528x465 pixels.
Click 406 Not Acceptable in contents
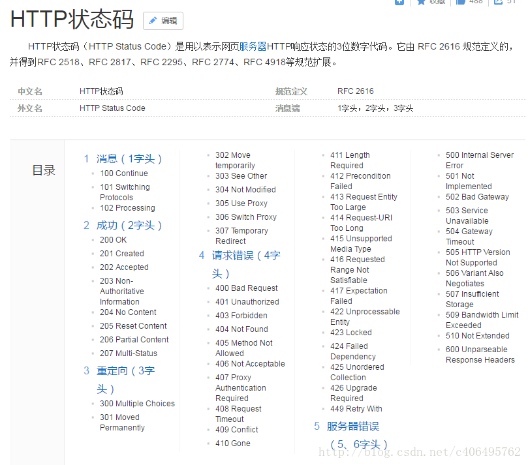click(250, 364)
